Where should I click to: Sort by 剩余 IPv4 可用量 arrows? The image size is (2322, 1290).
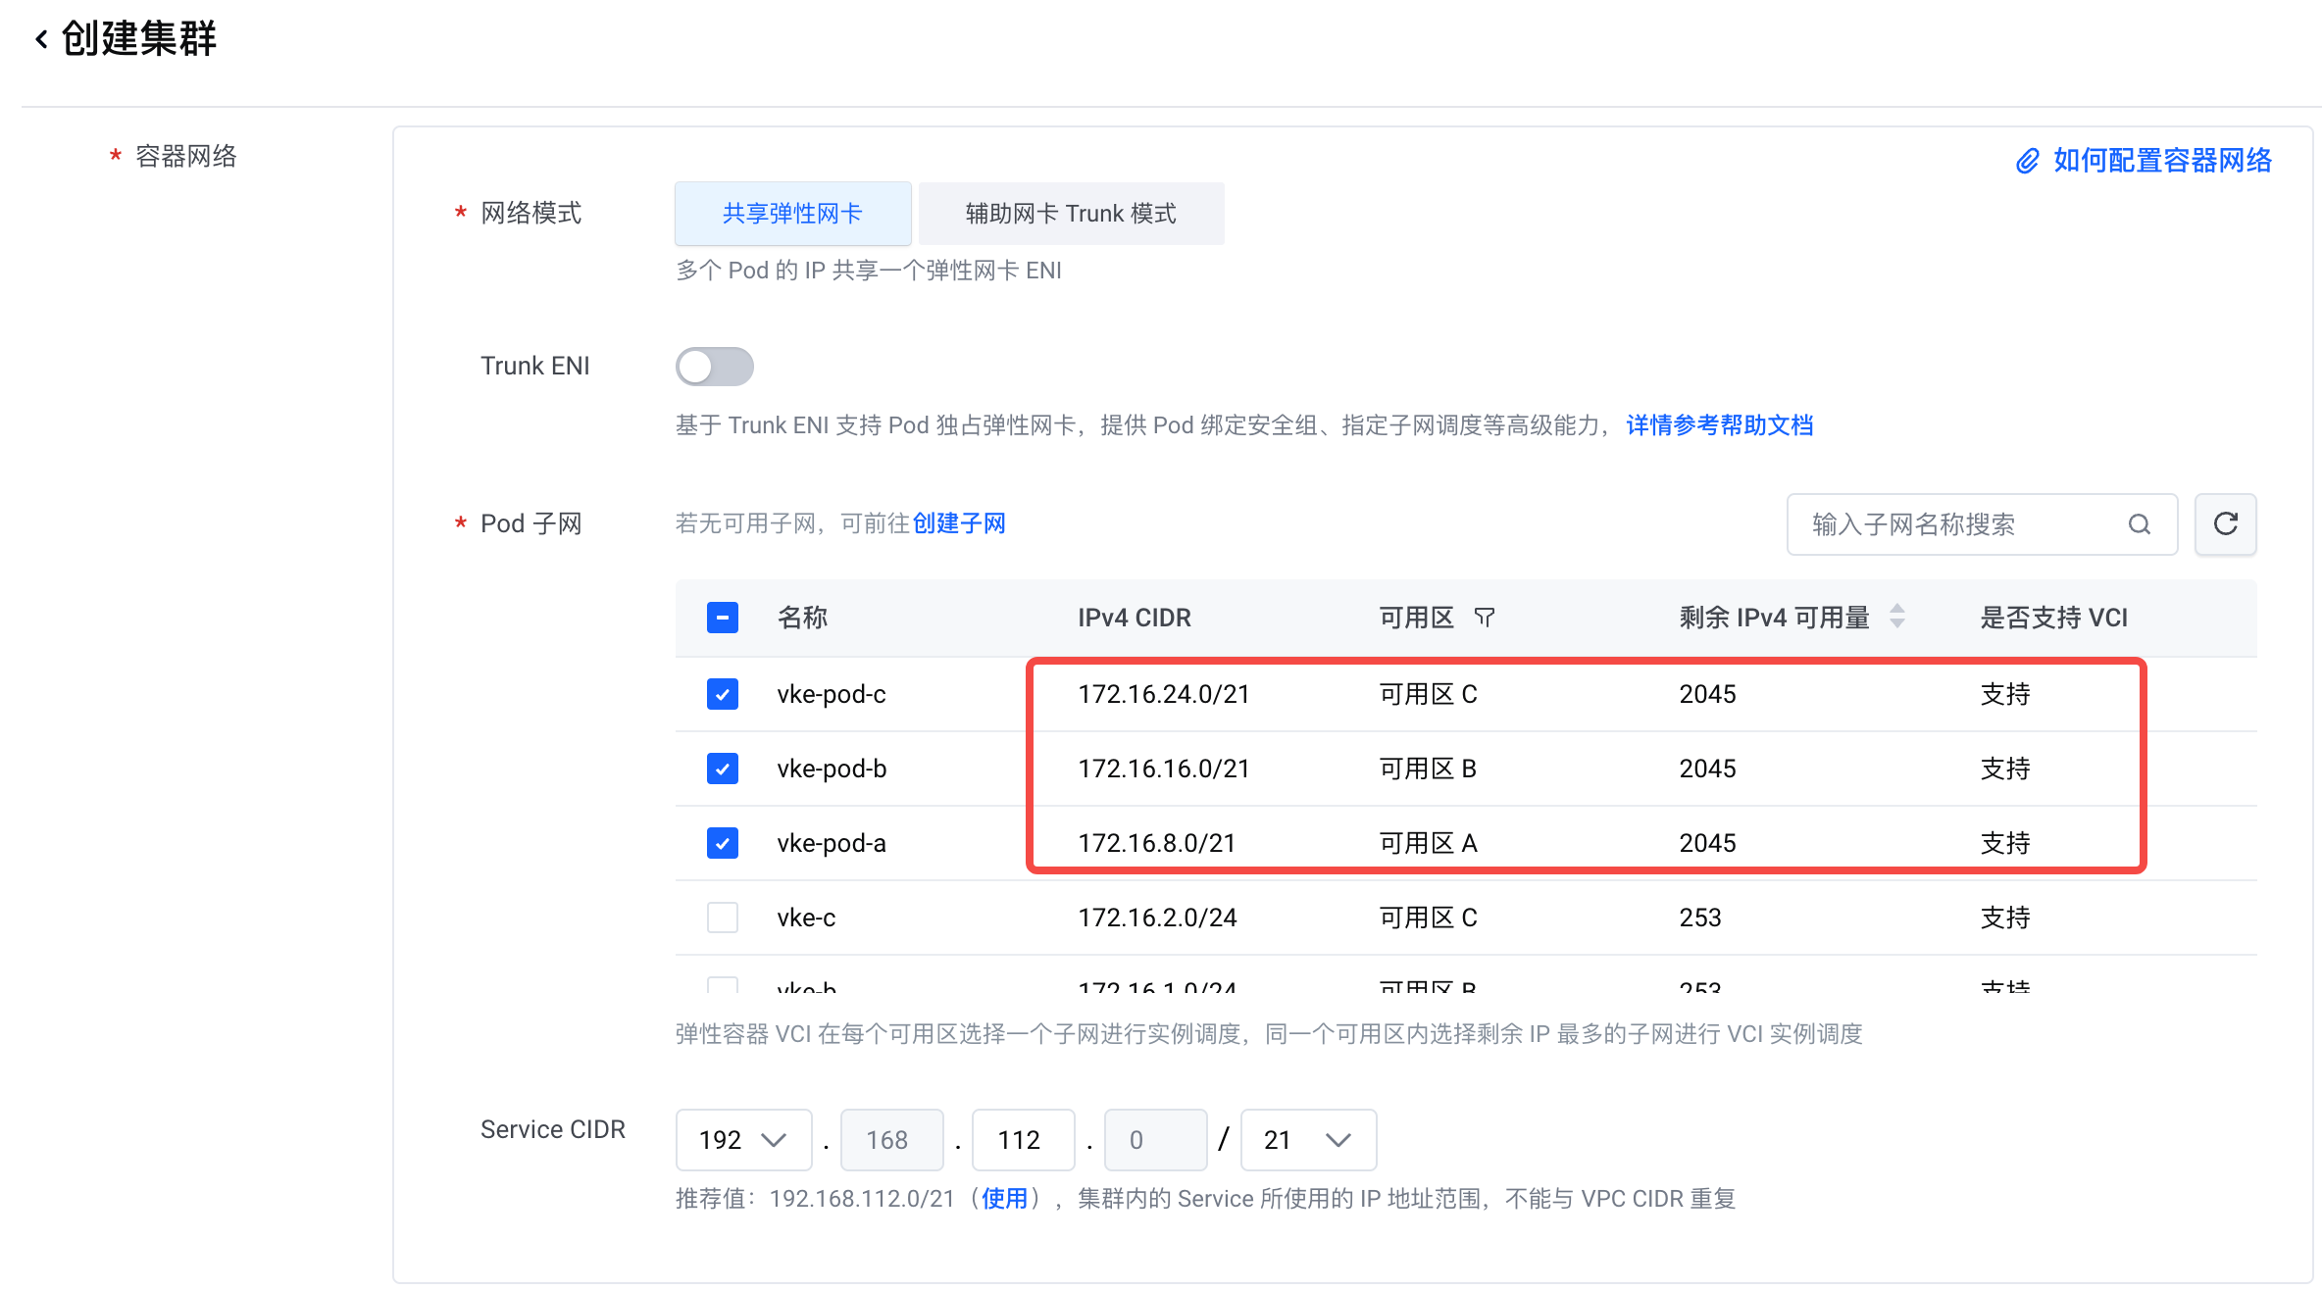pyautogui.click(x=1897, y=617)
